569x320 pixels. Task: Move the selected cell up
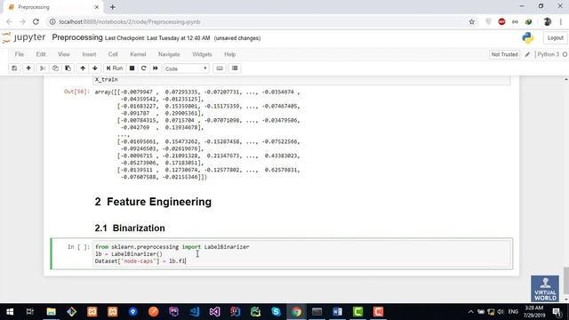pyautogui.click(x=83, y=68)
